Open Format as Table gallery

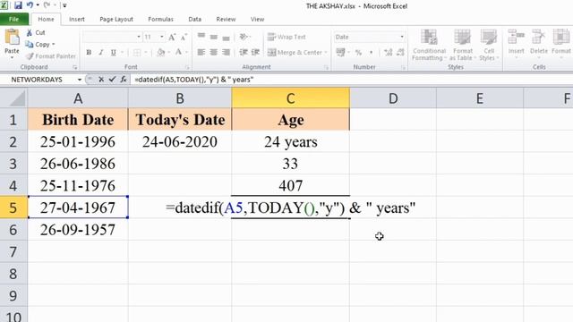[x=462, y=45]
